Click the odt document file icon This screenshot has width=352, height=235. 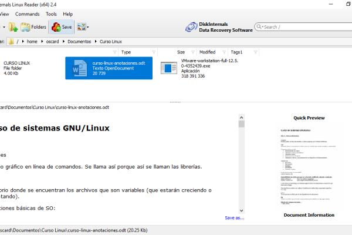79,68
